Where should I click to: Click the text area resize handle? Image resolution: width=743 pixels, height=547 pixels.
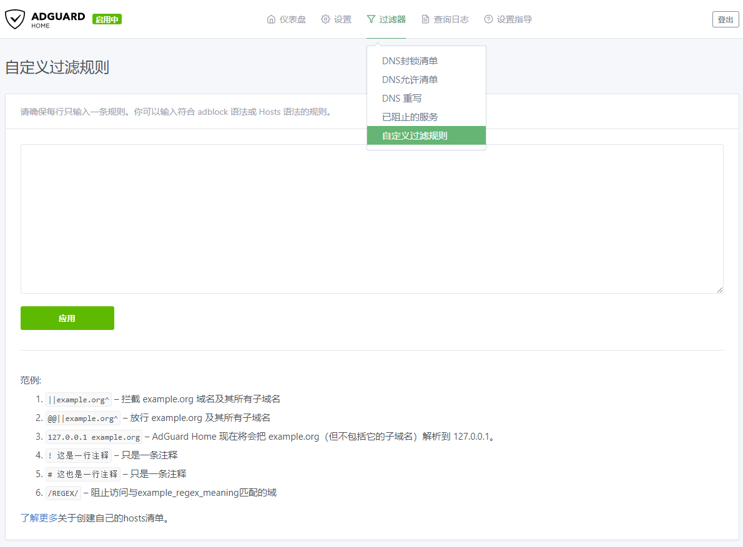point(720,289)
